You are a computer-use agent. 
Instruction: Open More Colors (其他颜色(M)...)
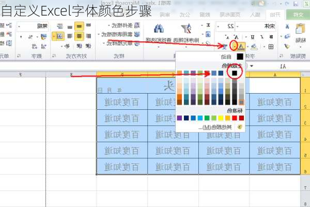click(211, 127)
